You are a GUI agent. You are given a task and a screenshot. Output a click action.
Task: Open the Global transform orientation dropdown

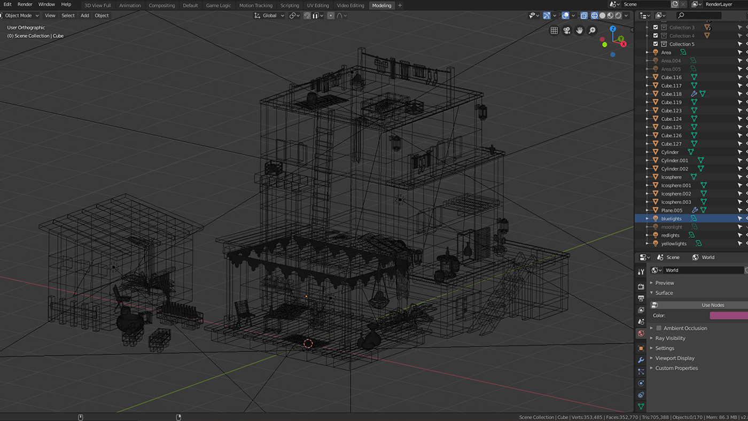pyautogui.click(x=270, y=15)
